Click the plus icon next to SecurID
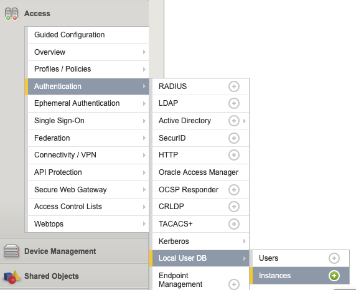Image resolution: width=356 pixels, height=290 pixels. (234, 138)
